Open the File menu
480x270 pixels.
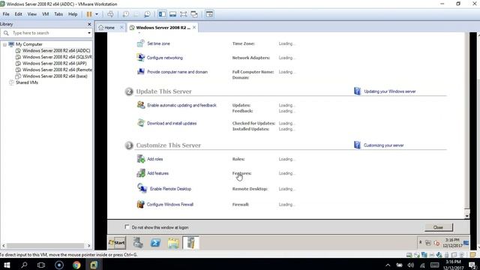pyautogui.click(x=6, y=14)
